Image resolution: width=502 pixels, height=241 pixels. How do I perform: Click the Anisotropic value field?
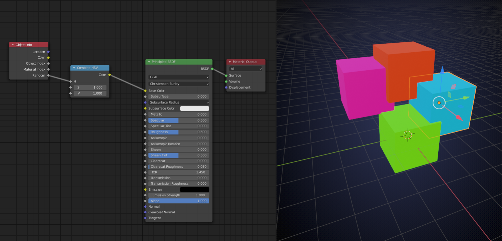(x=179, y=138)
